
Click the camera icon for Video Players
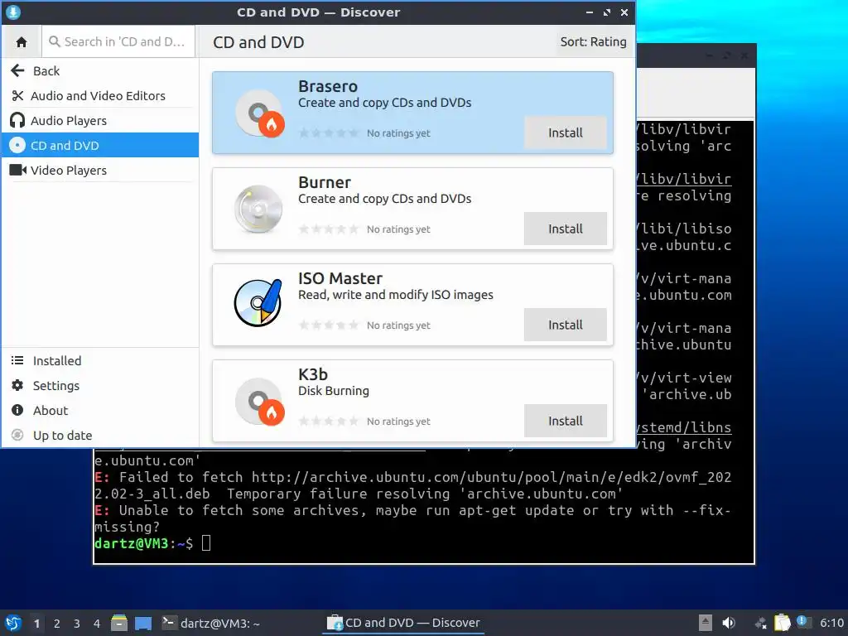[x=17, y=171]
